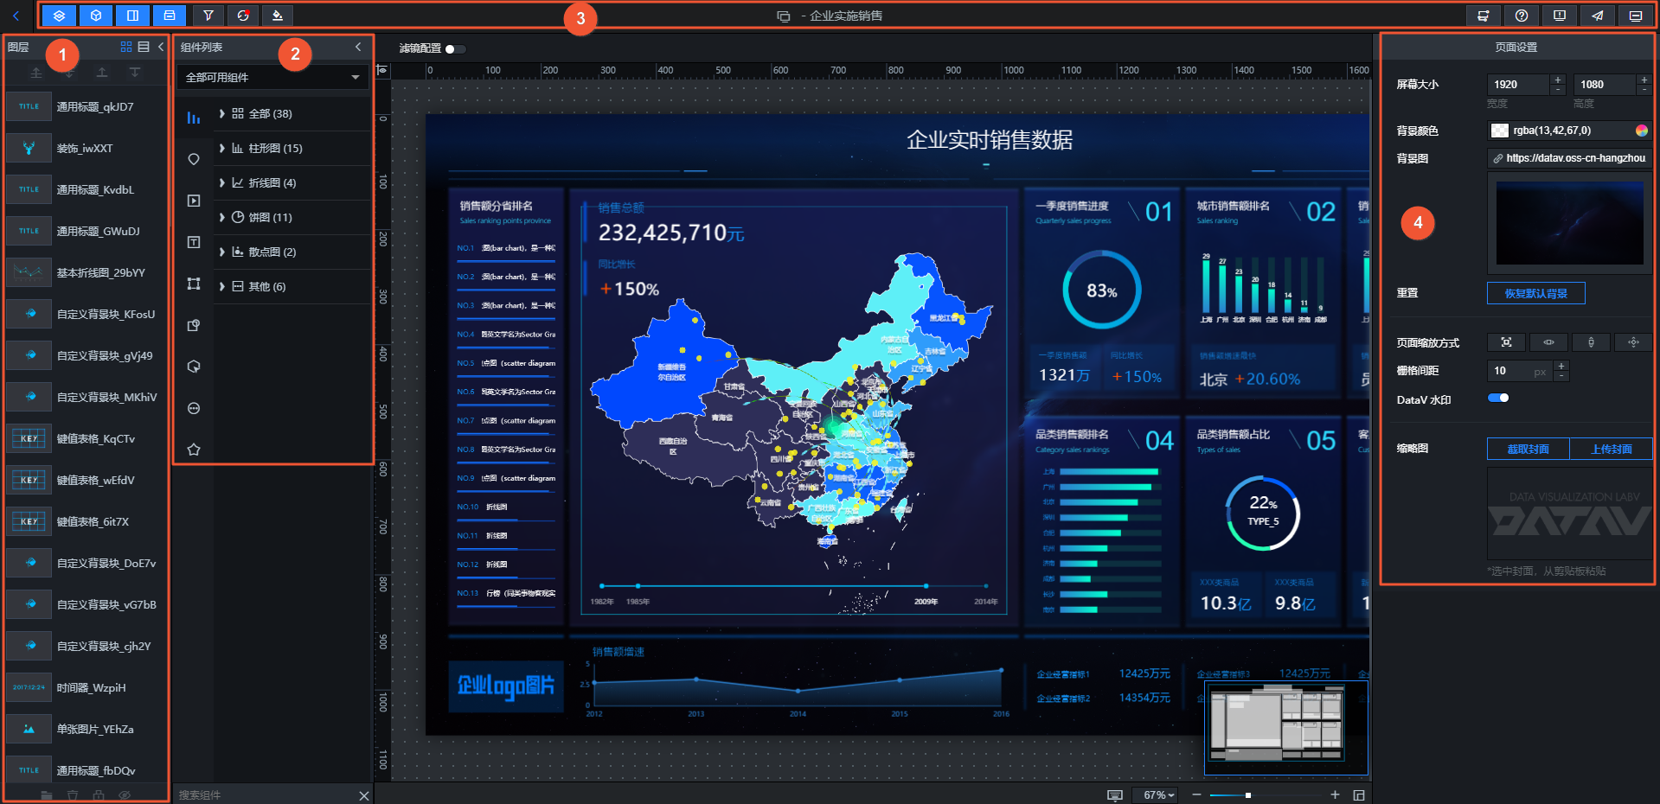Toggle the 滤镜配置 filter switch

click(x=455, y=48)
